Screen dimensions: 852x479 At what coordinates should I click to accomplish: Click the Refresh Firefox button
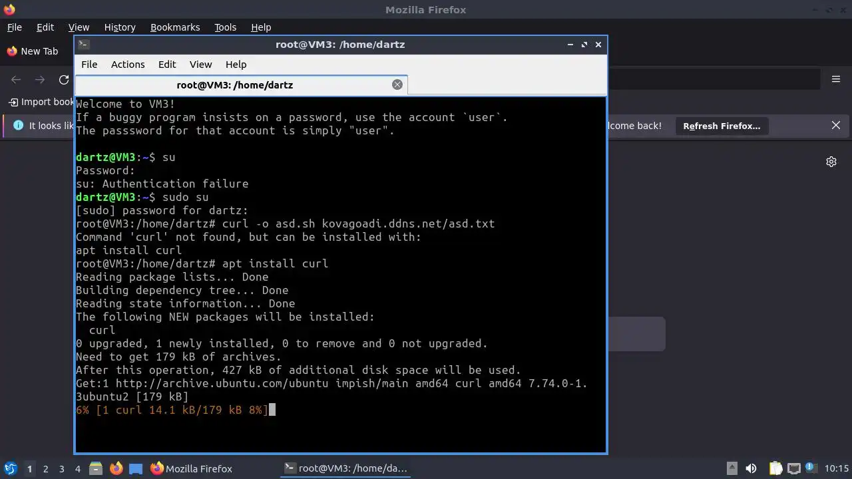pos(722,126)
